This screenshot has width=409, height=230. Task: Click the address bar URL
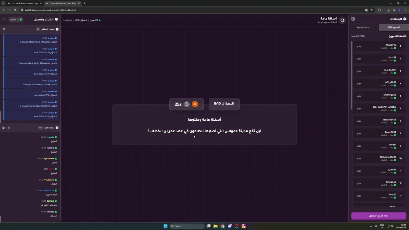tap(50, 10)
